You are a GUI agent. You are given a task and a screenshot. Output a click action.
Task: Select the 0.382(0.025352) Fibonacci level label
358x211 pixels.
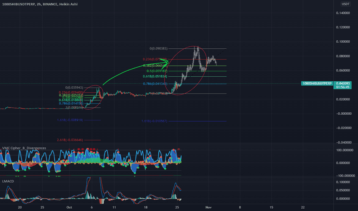tap(71, 95)
